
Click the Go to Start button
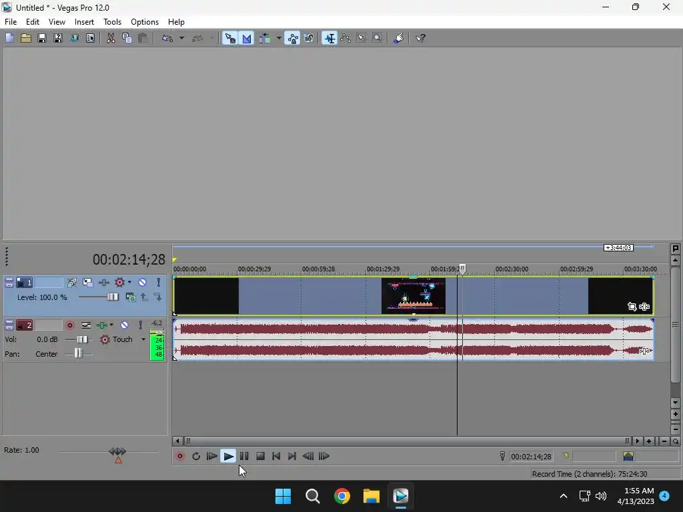pyautogui.click(x=276, y=456)
